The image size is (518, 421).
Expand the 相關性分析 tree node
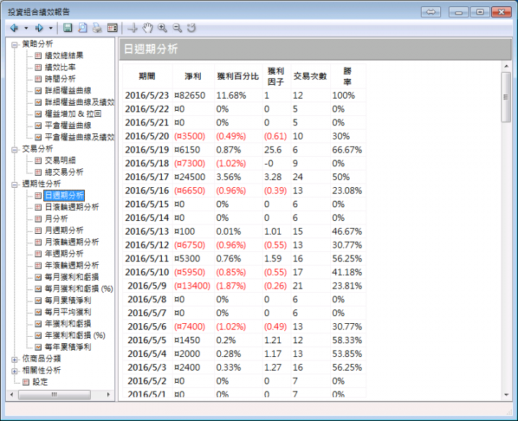(14, 371)
